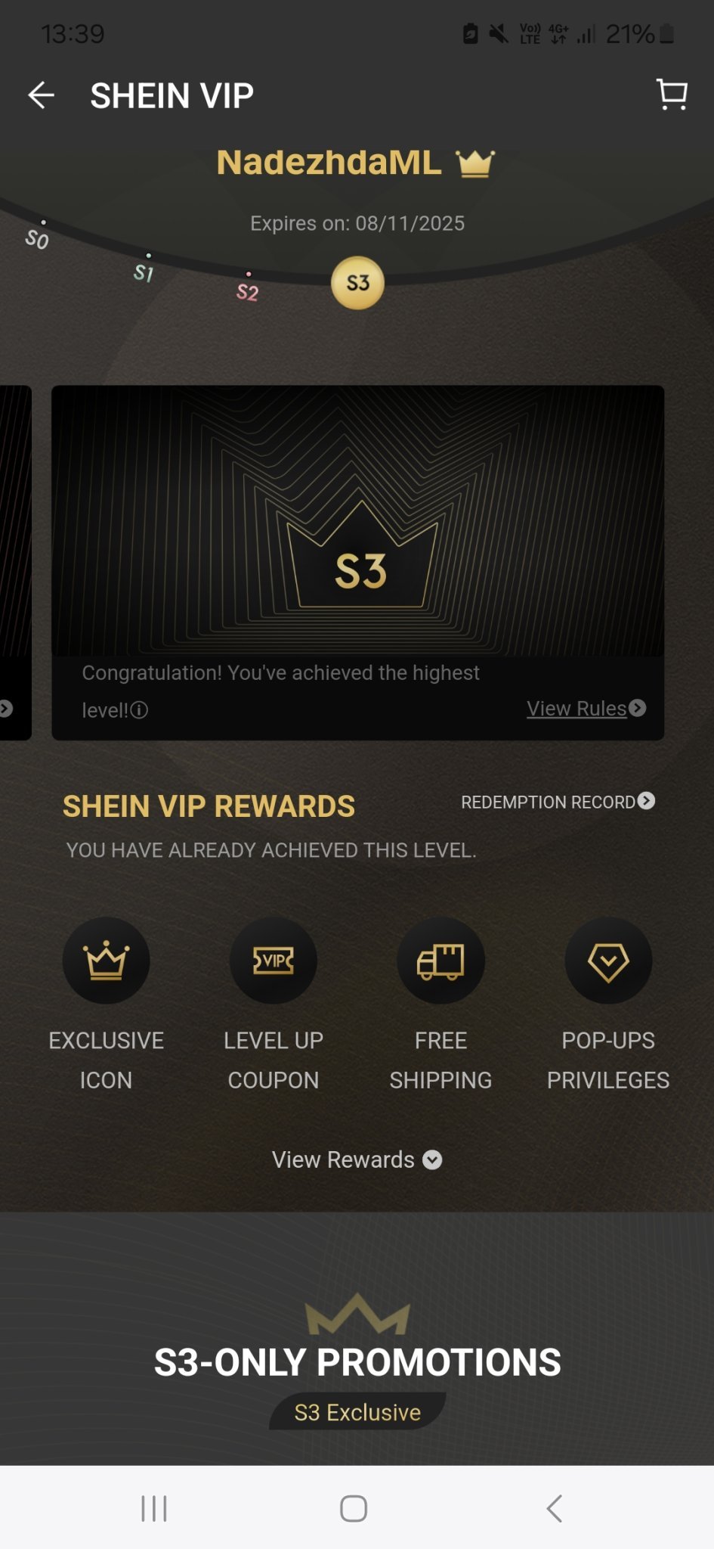Tap the back arrow beside SHEIN VIP
The width and height of the screenshot is (714, 1549).
point(41,95)
